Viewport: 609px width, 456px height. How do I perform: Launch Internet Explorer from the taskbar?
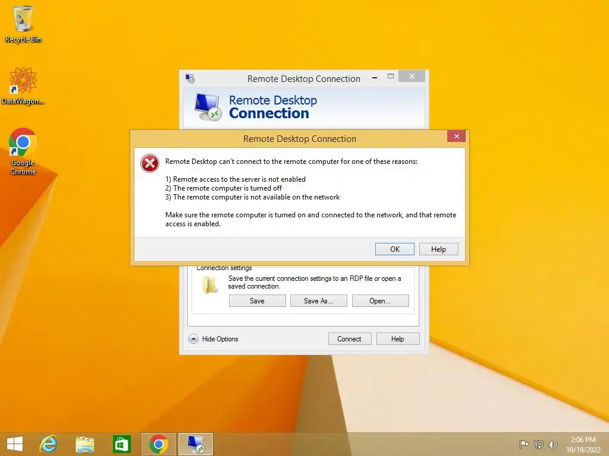(49, 444)
